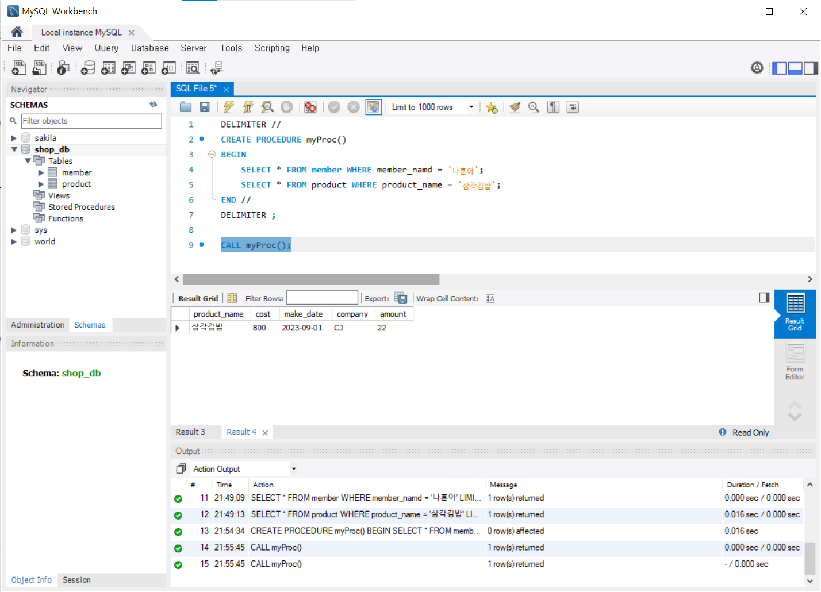Stop query execution hand icon
Screen dimensions: 821x592
point(287,107)
